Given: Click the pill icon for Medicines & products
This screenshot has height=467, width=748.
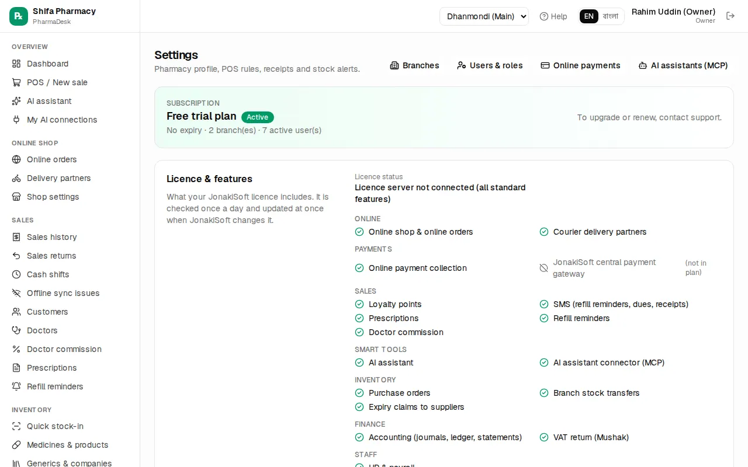Looking at the screenshot, I should coord(16,445).
